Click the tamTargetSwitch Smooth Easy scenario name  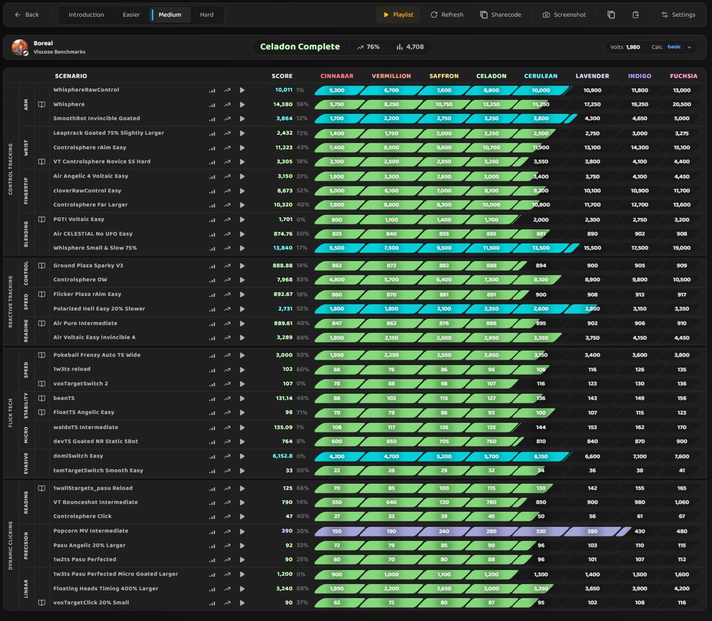[x=98, y=471]
